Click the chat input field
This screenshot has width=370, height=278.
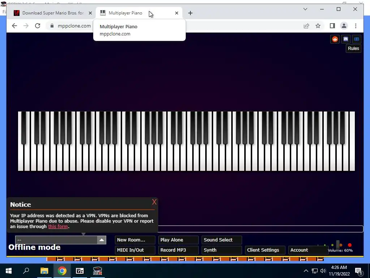(261, 229)
